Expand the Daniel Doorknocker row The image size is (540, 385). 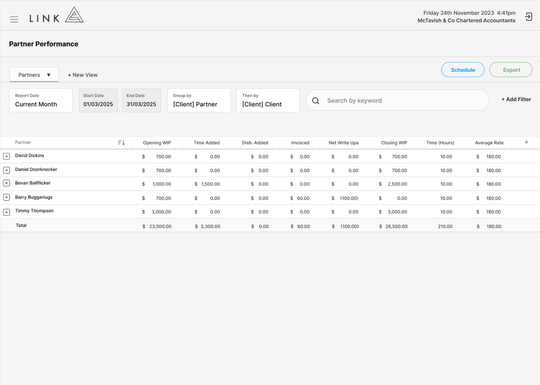7,170
